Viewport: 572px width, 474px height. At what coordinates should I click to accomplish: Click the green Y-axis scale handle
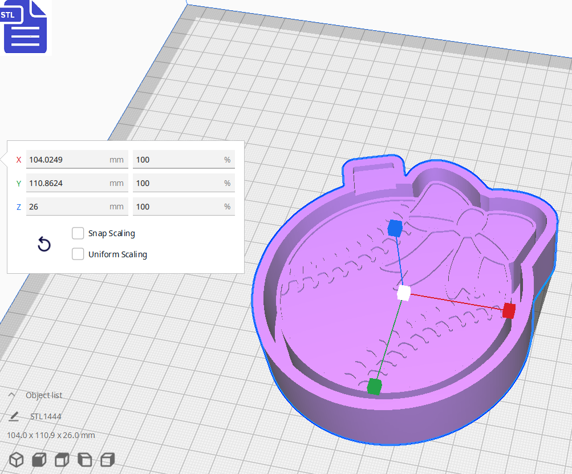point(375,386)
